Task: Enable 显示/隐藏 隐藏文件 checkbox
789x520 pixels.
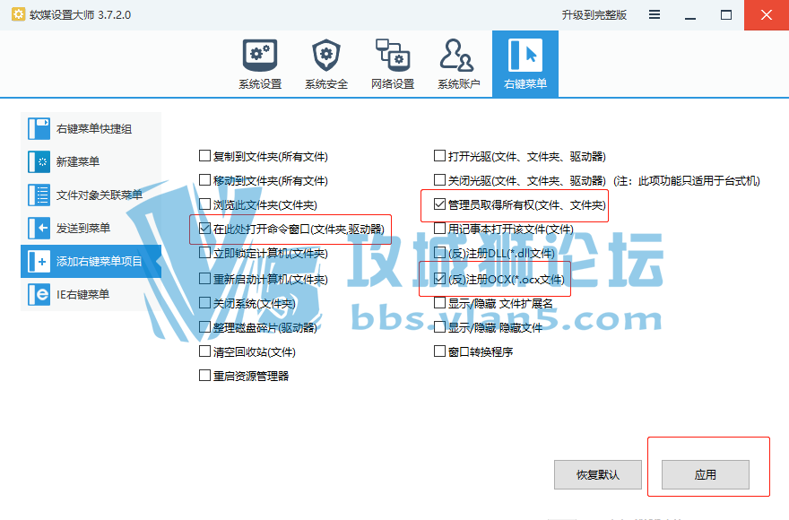Action: point(440,326)
